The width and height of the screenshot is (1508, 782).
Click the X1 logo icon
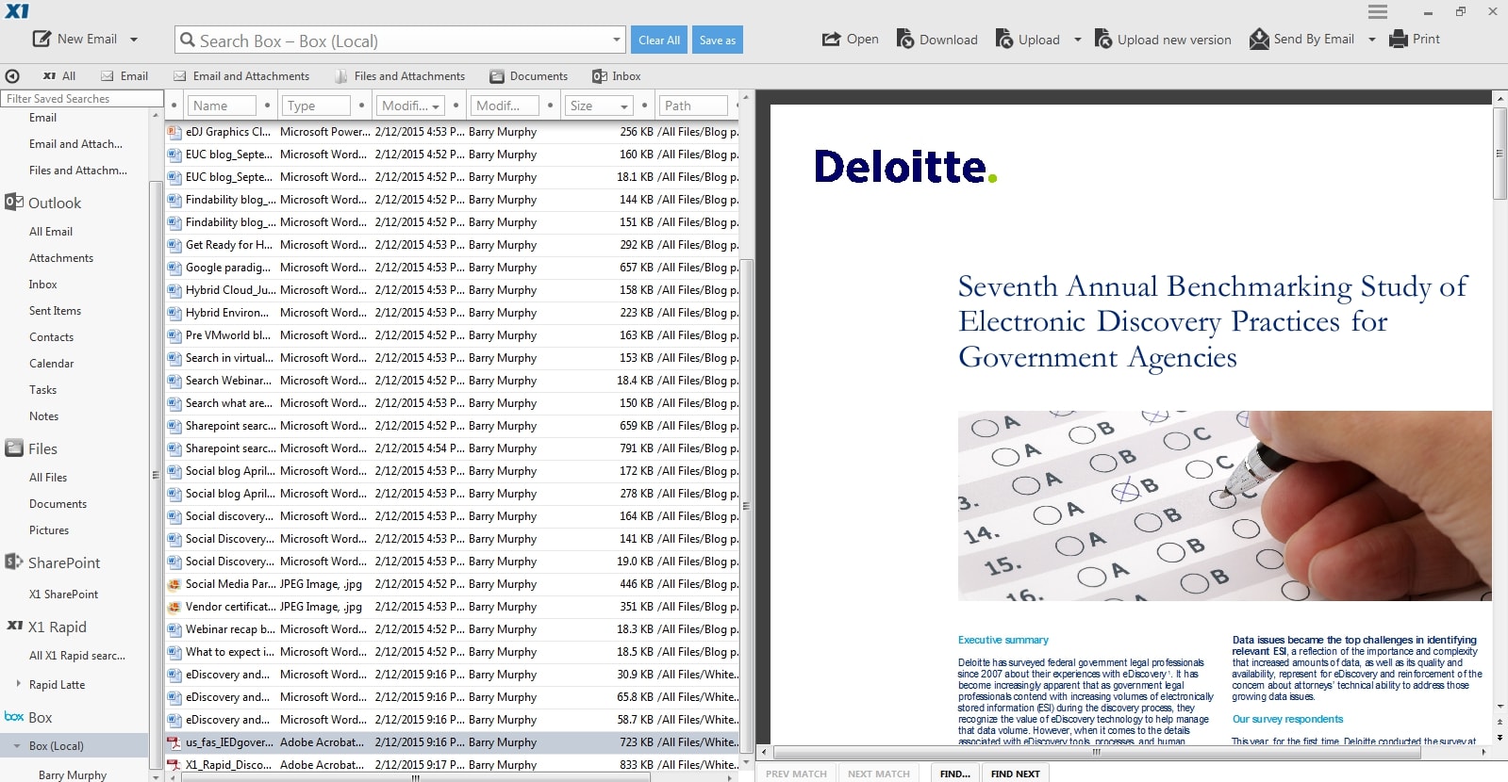coord(17,11)
